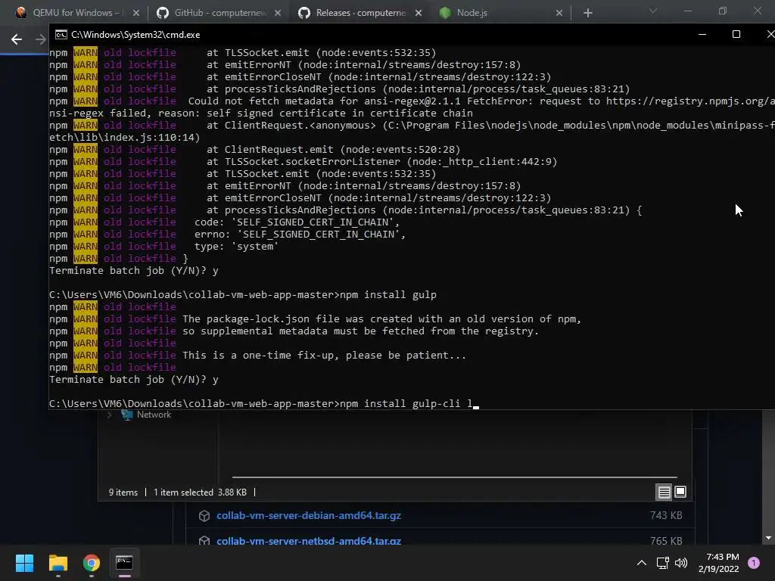The height and width of the screenshot is (581, 775).
Task: Open Chrome tab search chevron
Action: (653, 11)
